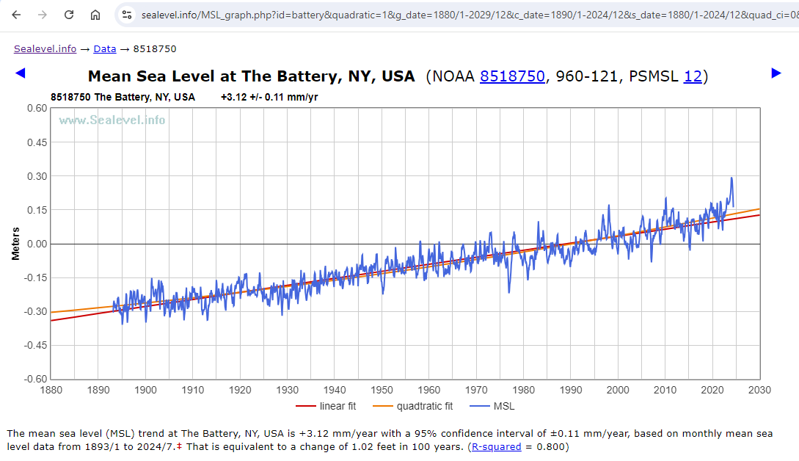Click the 2024 peak on MSL curve
This screenshot has width=799, height=461.
tap(731, 178)
